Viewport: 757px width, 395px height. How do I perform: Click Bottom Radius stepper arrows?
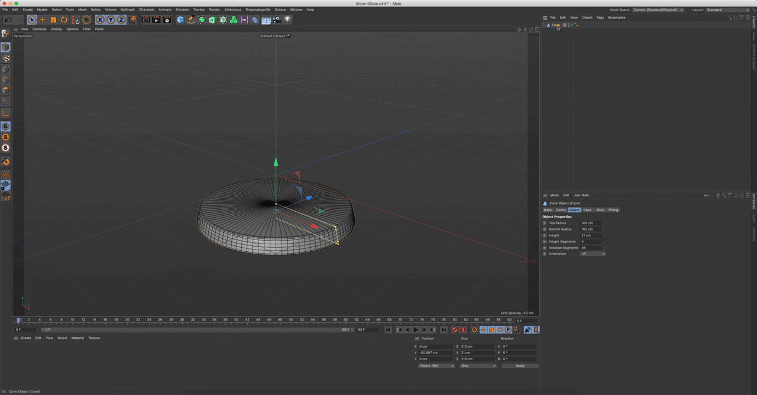click(x=603, y=229)
